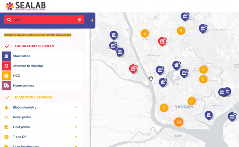Screen dimensions: 239x147
Task: Click the search field containing LUD
Action: 44,20
